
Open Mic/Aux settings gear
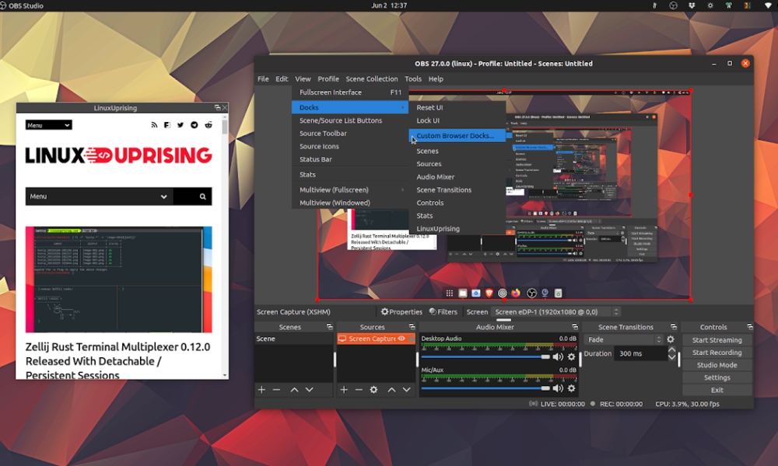(x=572, y=388)
